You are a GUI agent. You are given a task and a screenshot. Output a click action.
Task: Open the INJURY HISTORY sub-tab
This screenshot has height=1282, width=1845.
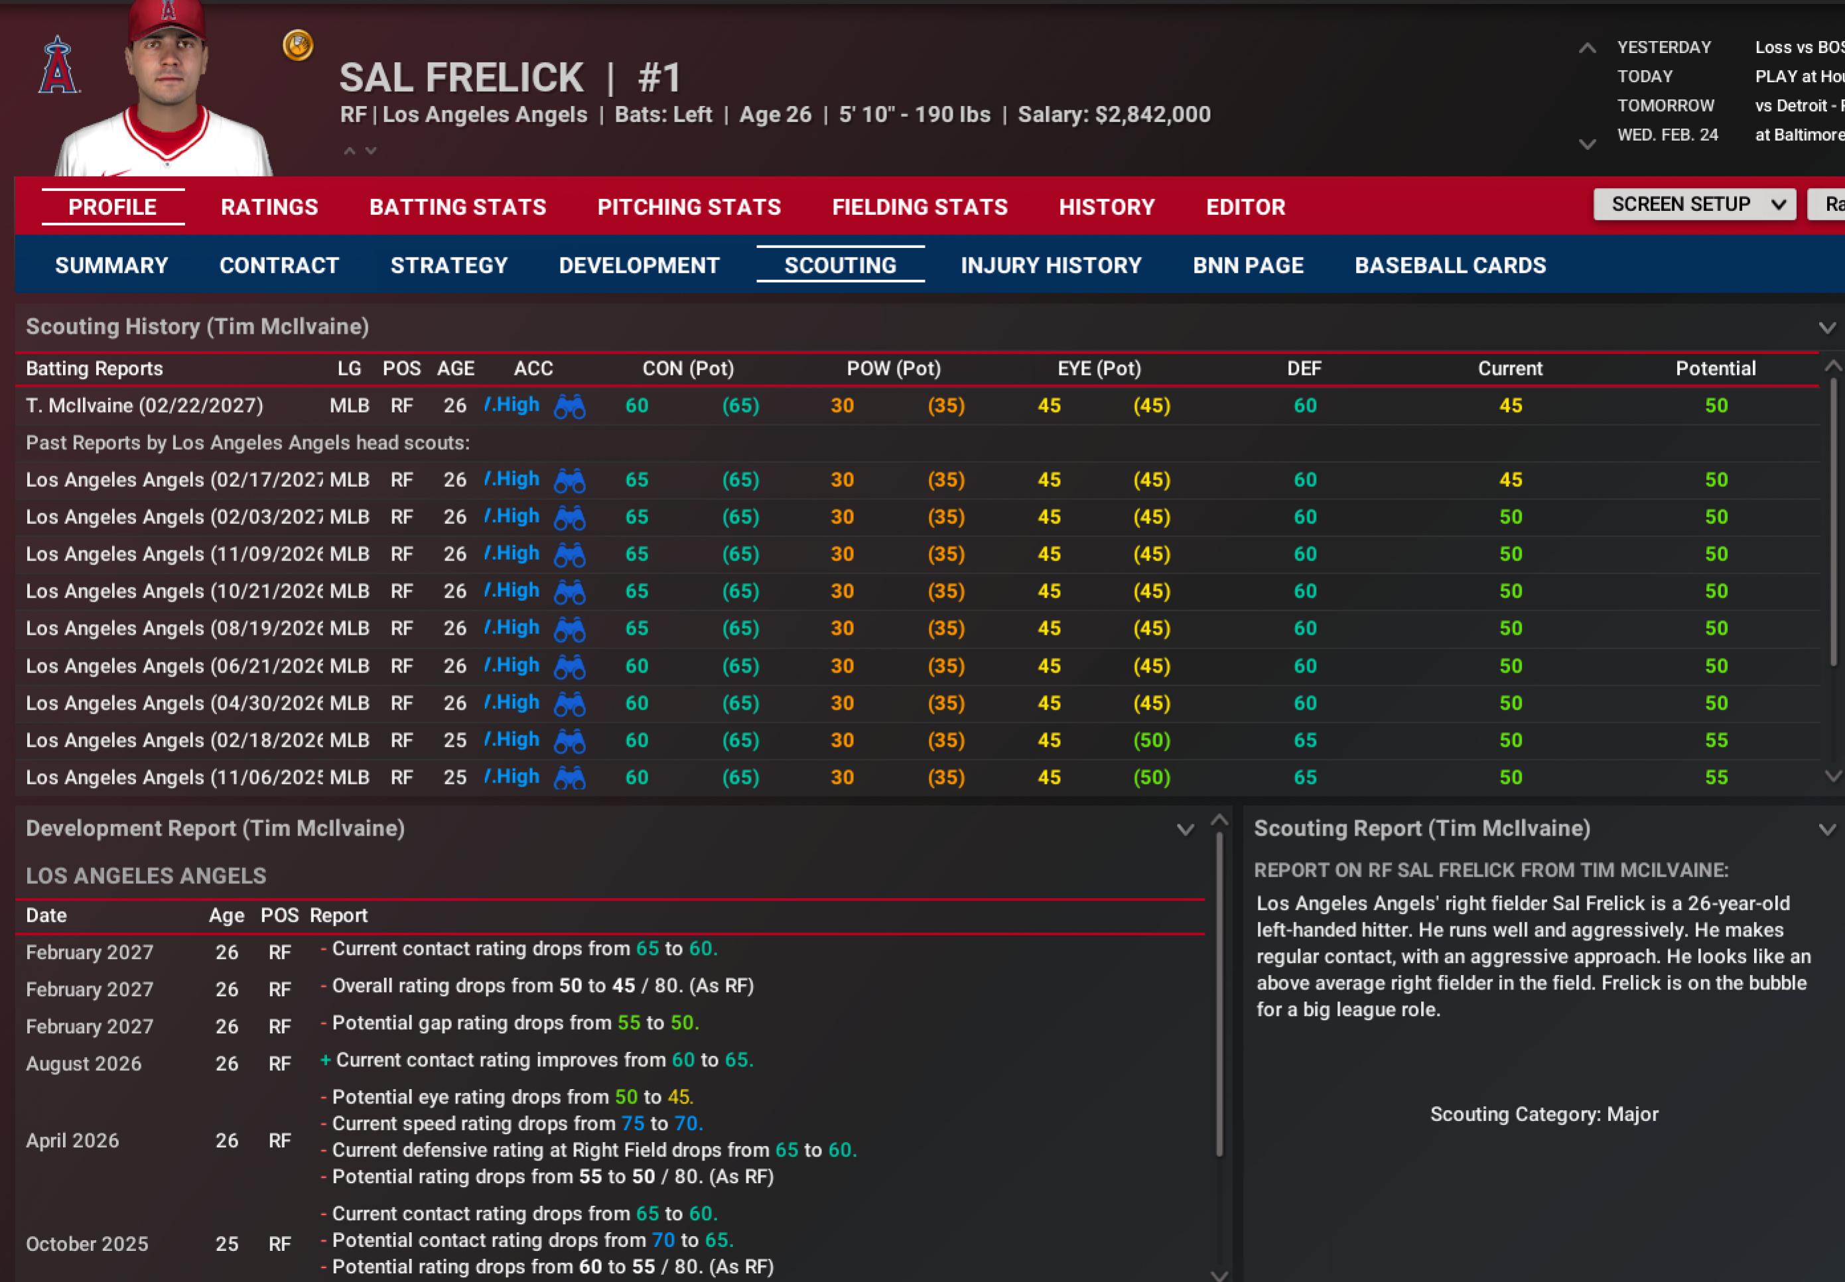(x=1050, y=266)
